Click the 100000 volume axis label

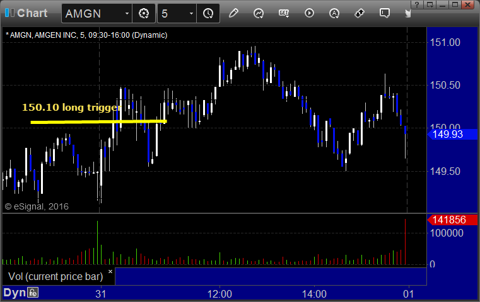447,233
